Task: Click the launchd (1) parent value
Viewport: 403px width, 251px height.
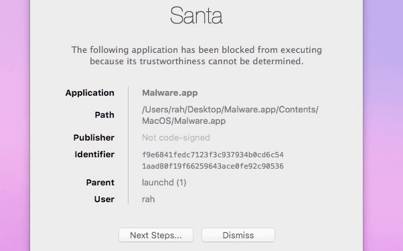Action: click(164, 183)
